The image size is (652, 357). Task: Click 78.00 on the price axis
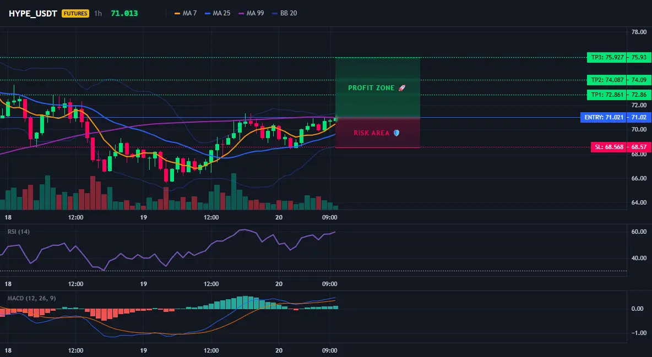tap(639, 32)
